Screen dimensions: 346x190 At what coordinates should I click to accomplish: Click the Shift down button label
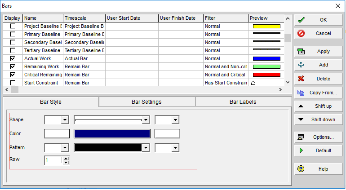click(323, 119)
